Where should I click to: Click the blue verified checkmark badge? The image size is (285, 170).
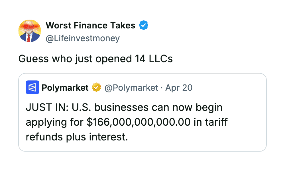(x=143, y=26)
